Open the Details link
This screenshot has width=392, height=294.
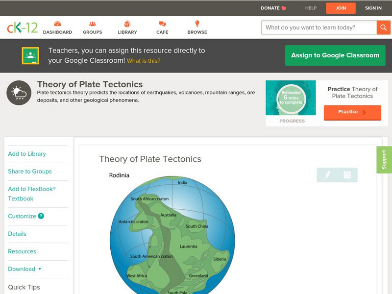click(x=17, y=234)
